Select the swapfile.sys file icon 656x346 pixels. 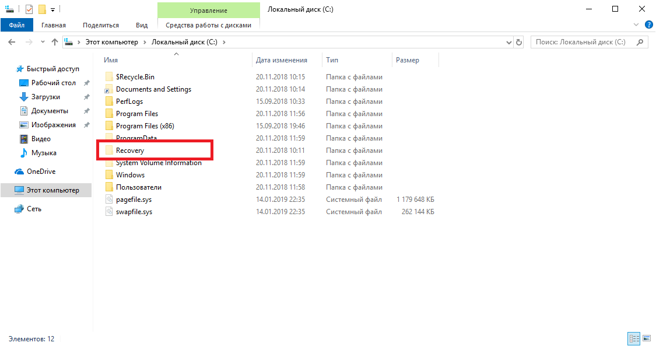coord(109,212)
